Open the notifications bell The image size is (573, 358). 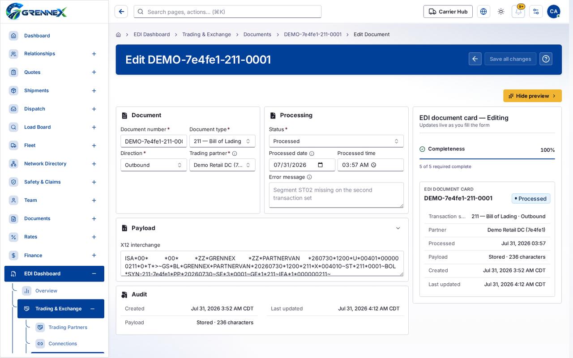tap(518, 12)
